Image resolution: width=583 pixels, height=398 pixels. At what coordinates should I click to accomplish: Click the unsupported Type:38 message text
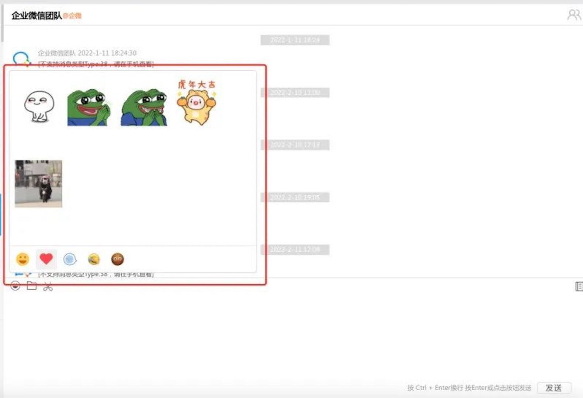[96, 64]
